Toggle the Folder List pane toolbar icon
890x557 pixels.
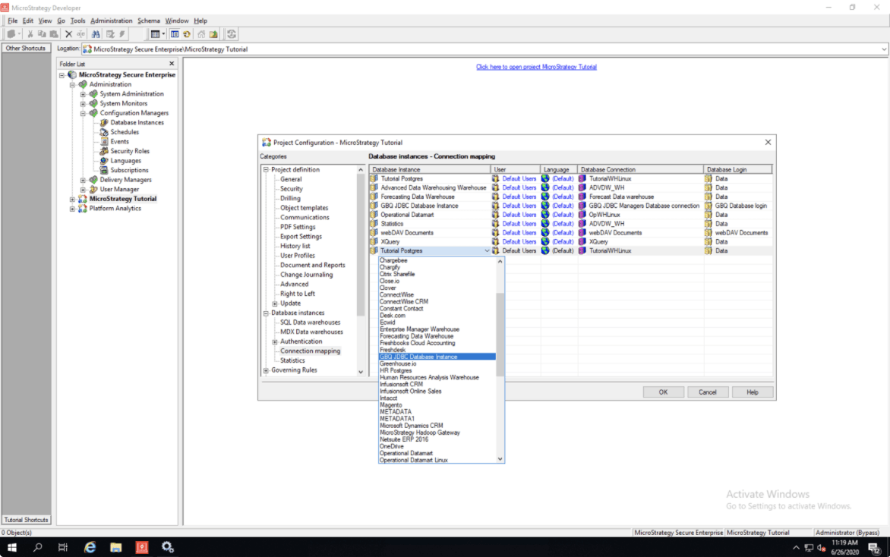click(x=175, y=34)
